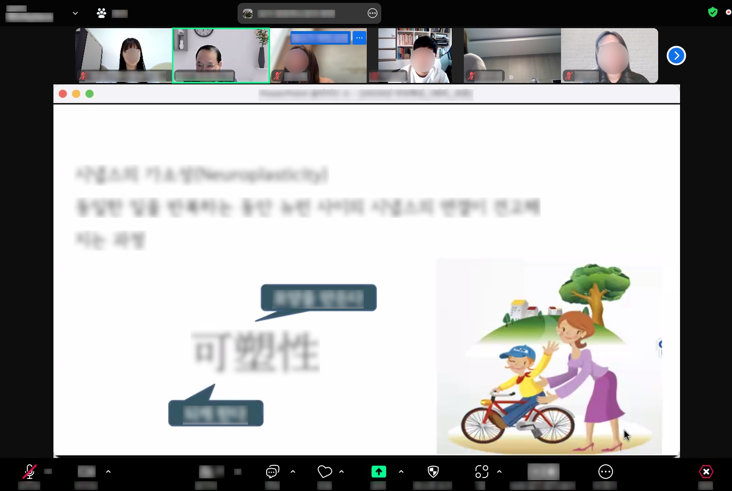Open the More options ellipsis in the toolbar
Screen dimensions: 732x491
tap(605, 472)
